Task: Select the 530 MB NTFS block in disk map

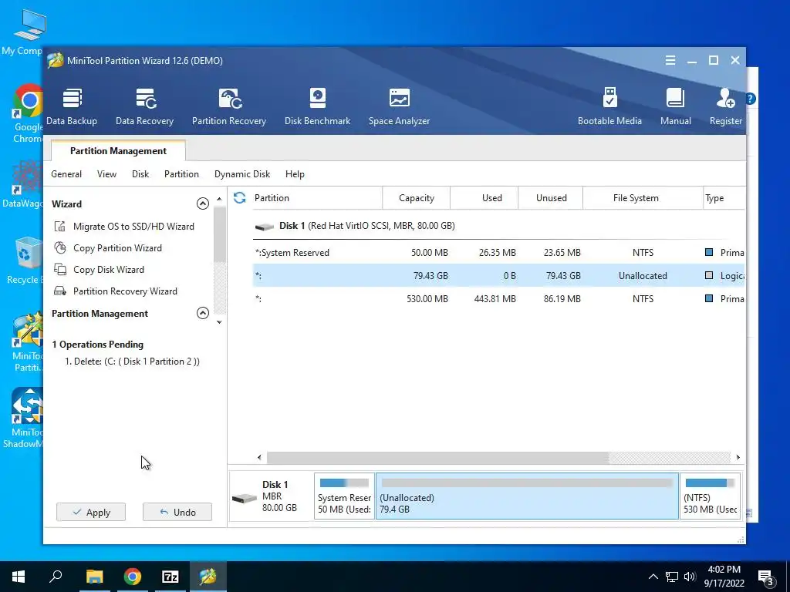Action: pos(710,496)
